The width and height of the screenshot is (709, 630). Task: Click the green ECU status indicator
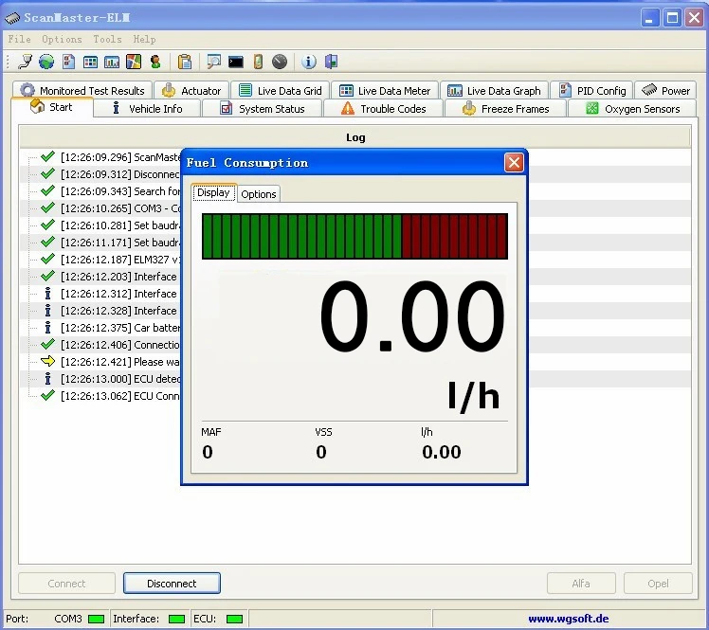(234, 619)
